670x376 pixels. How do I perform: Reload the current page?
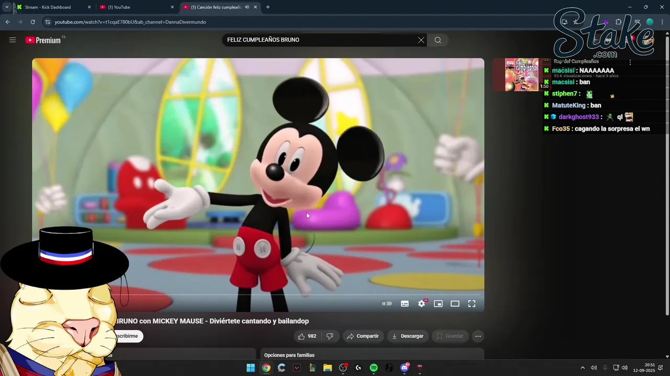point(32,22)
